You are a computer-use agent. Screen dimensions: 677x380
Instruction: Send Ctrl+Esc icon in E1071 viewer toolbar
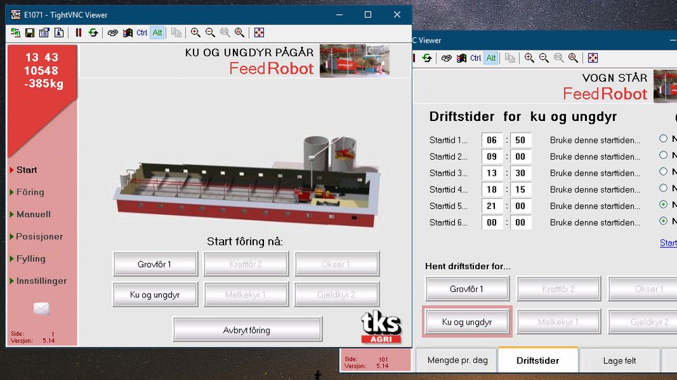(127, 32)
